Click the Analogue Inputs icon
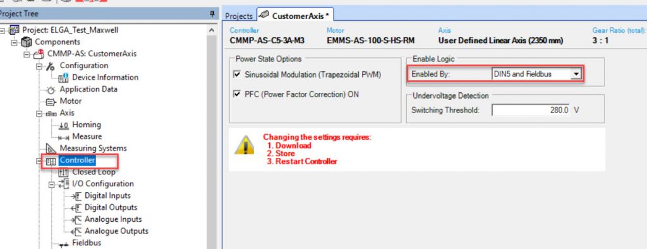Image resolution: width=647 pixels, height=249 pixels. 76,220
